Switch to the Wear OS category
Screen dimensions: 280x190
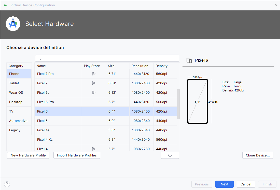click(x=16, y=92)
